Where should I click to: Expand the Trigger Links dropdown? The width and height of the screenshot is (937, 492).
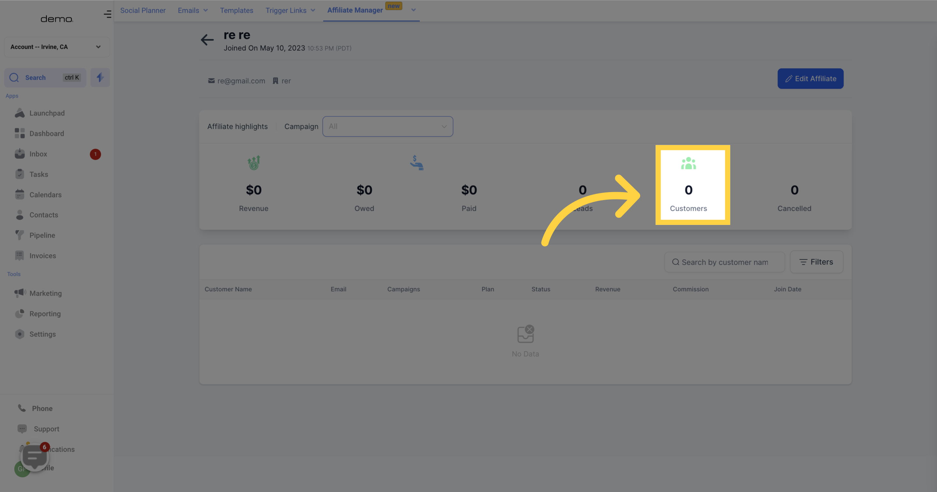coord(313,11)
